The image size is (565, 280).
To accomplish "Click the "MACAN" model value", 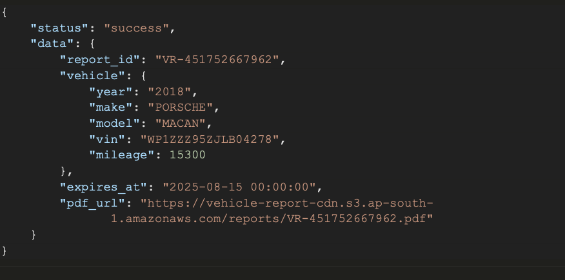I will tap(183, 123).
